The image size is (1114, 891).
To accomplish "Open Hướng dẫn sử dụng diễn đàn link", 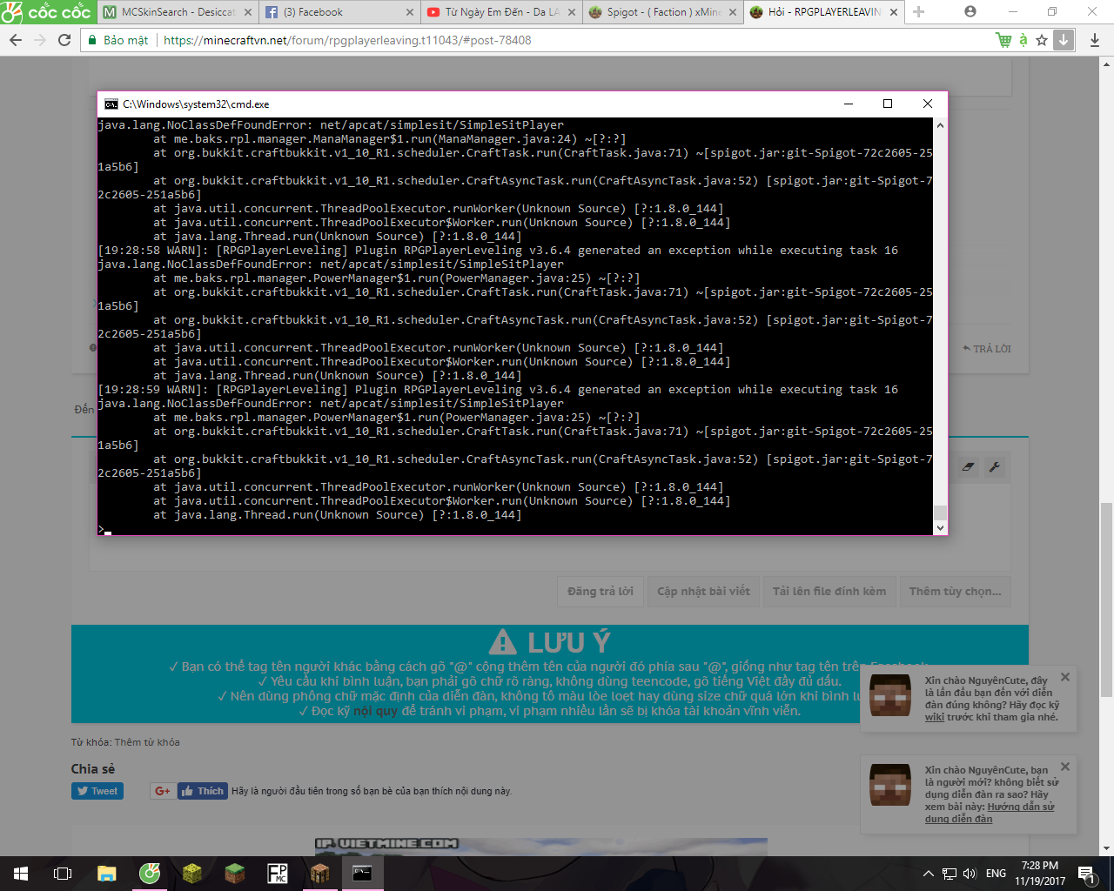I will [x=990, y=813].
